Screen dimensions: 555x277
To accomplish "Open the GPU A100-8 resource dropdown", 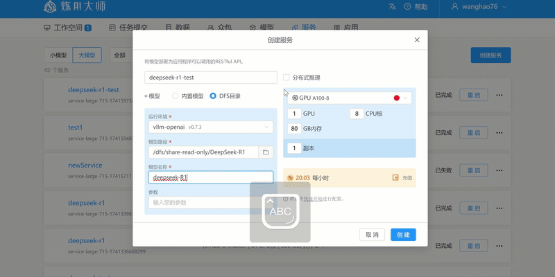I will point(350,98).
